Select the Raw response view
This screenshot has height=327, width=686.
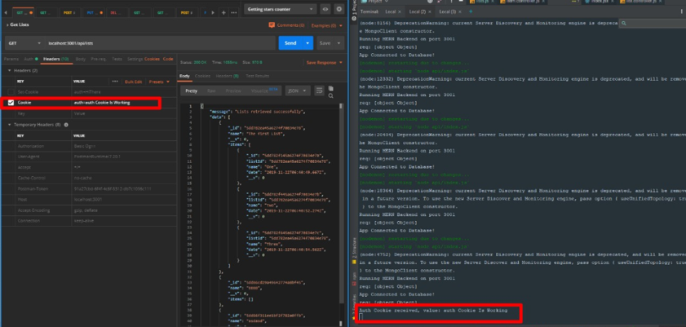click(211, 91)
